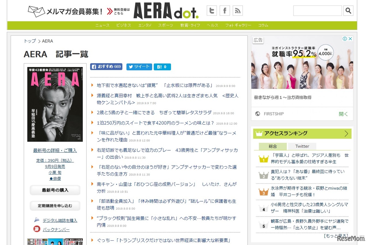The image size is (369, 245).
Task: Open the ビジネス menu item
Action: [x=124, y=25]
